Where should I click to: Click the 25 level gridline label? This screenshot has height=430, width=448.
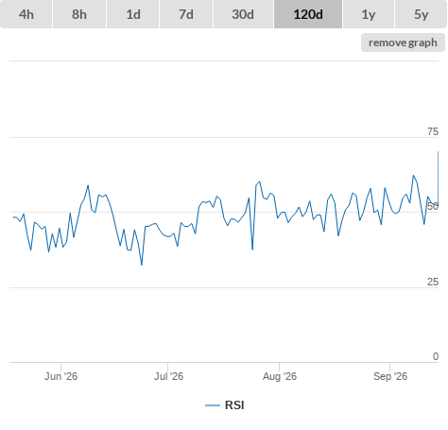tap(433, 282)
